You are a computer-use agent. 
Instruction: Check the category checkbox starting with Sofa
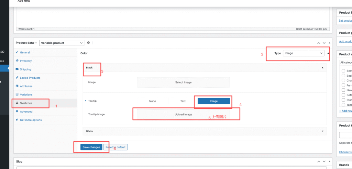(x=343, y=95)
